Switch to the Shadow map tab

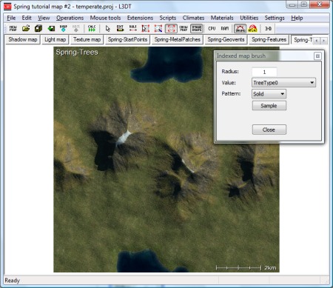[23, 39]
